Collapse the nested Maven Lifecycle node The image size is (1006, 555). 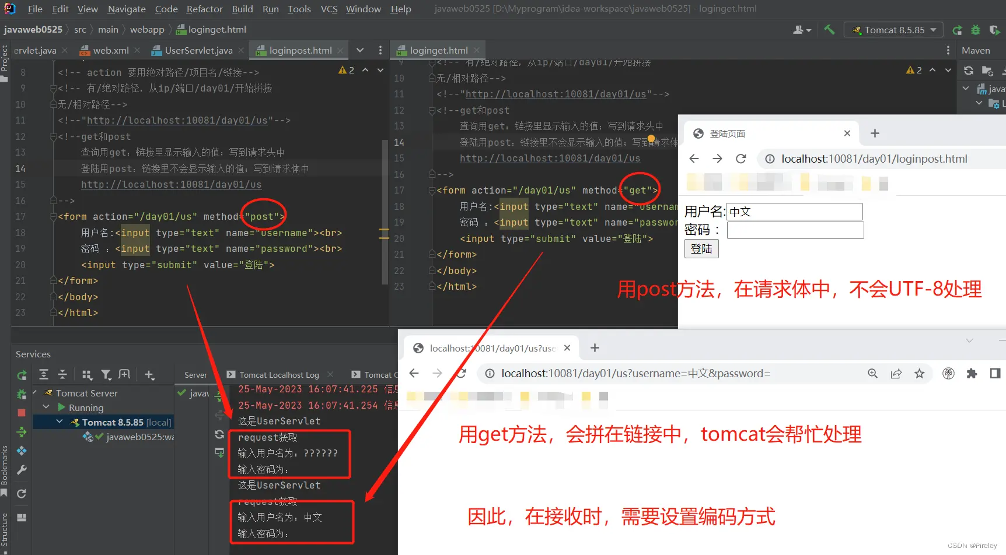[979, 103]
